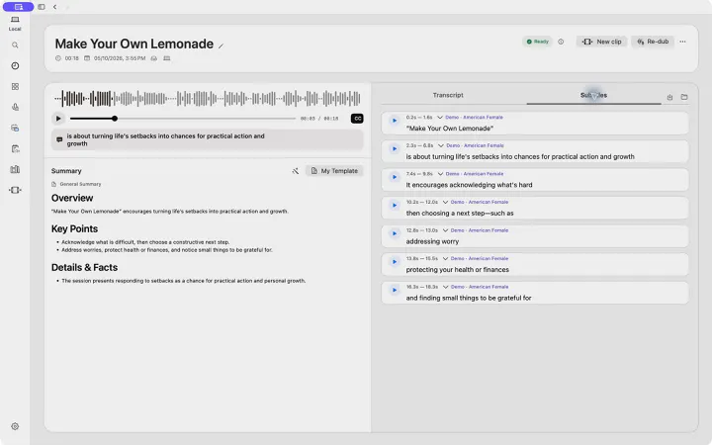Click the Re-dub button

click(x=653, y=42)
